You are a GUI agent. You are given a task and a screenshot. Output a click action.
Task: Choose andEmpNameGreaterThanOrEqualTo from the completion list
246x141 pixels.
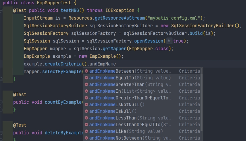click(x=130, y=98)
